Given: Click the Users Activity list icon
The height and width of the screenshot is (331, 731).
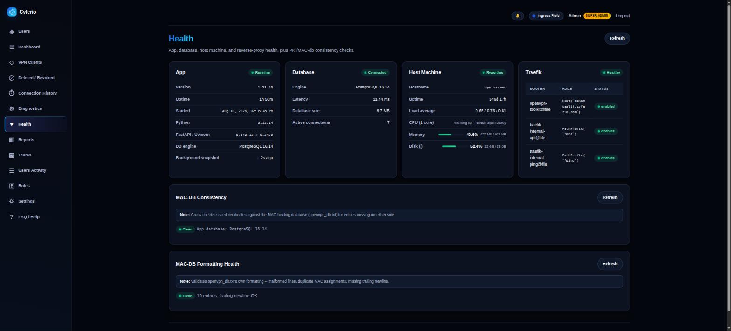Looking at the screenshot, I should coord(12,170).
